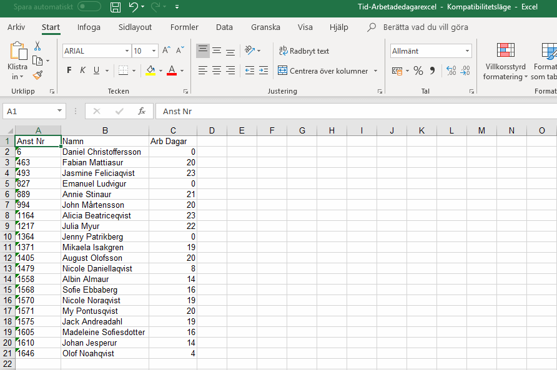Switch to the Granska tab
This screenshot has width=557, height=370.
[x=265, y=27]
